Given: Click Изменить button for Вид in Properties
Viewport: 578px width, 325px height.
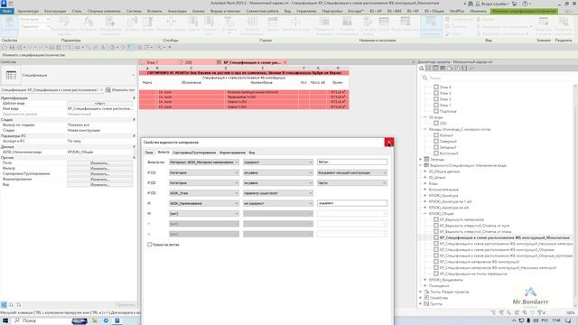Looking at the screenshot, I should [99, 184].
